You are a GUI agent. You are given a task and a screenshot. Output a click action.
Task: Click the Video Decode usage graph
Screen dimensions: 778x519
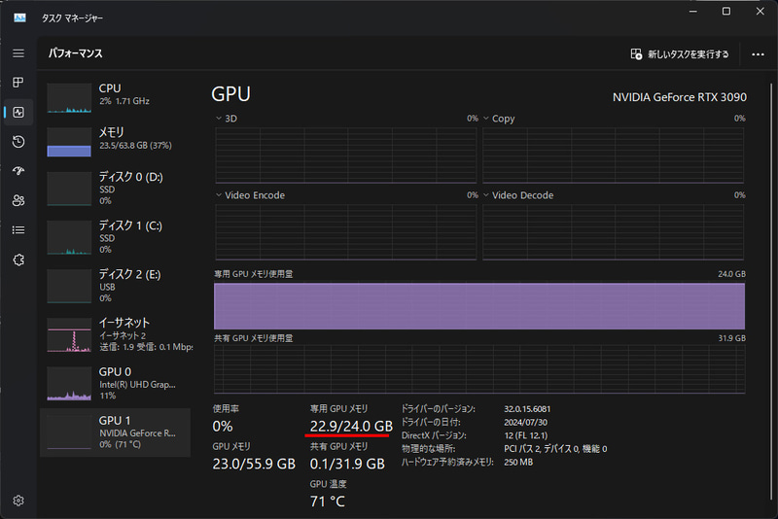click(614, 232)
